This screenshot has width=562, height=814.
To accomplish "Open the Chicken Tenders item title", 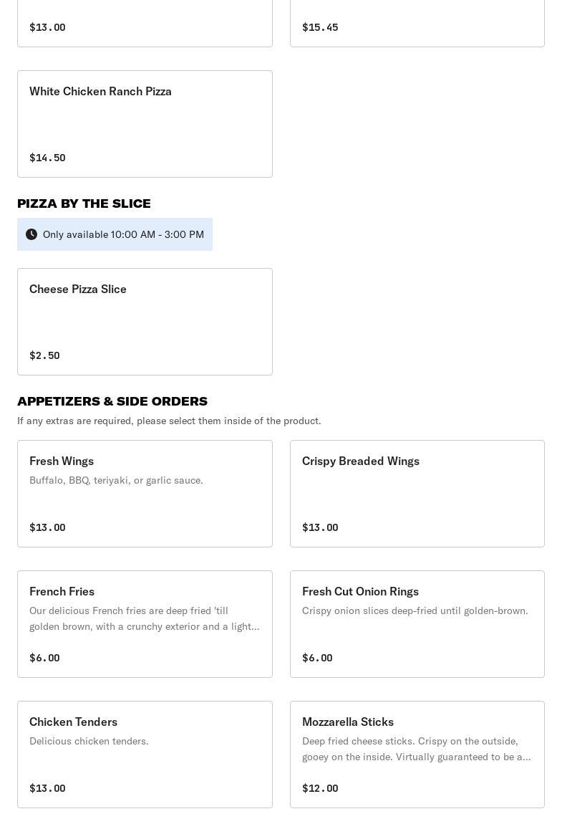I will click(x=73, y=722).
